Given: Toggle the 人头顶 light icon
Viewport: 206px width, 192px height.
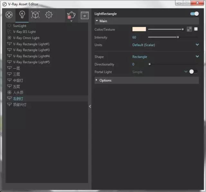Looking at the screenshot, I should [9, 92].
